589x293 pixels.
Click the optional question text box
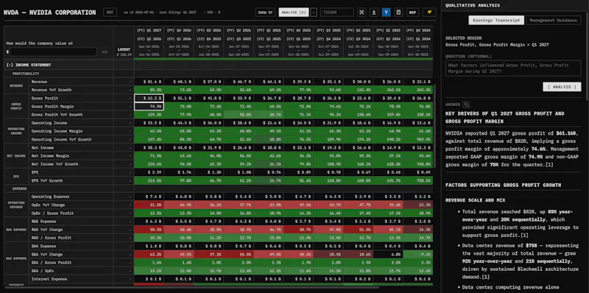click(513, 68)
